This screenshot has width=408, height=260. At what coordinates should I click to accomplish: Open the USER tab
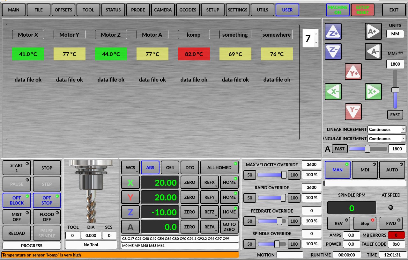coord(287,10)
